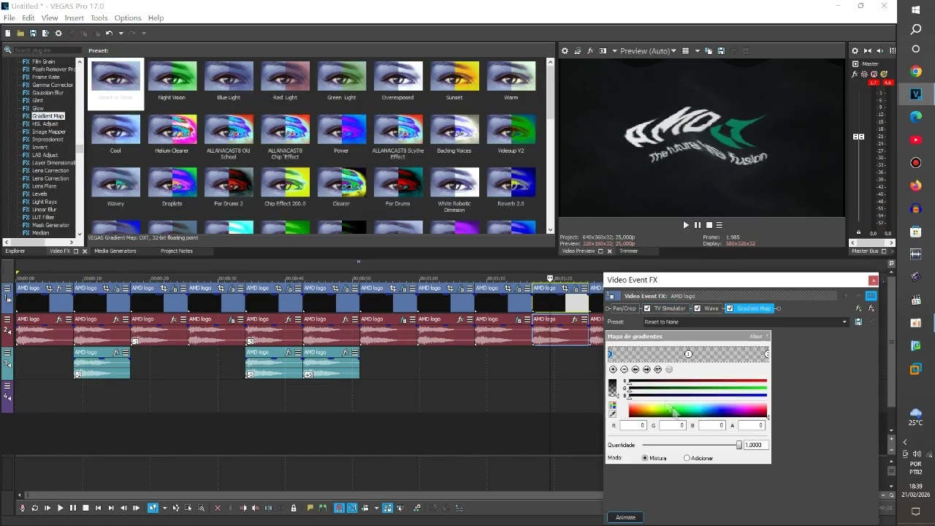Open the Insert menu
This screenshot has height=526, width=935.
coord(74,18)
